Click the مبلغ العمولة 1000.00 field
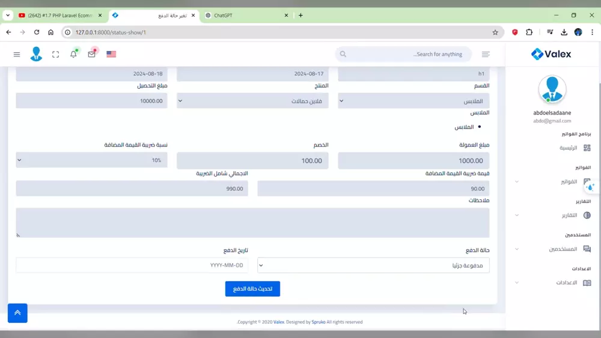The height and width of the screenshot is (338, 601). 413,160
